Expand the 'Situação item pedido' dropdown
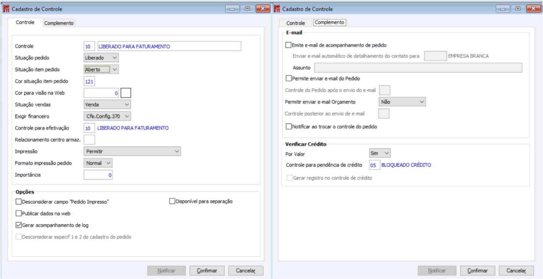Viewport: 543px width, 279px height. tap(101, 69)
